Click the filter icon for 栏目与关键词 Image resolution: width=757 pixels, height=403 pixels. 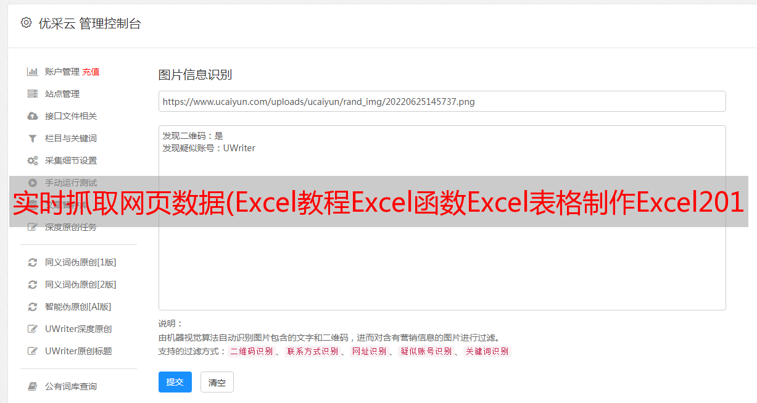click(33, 138)
